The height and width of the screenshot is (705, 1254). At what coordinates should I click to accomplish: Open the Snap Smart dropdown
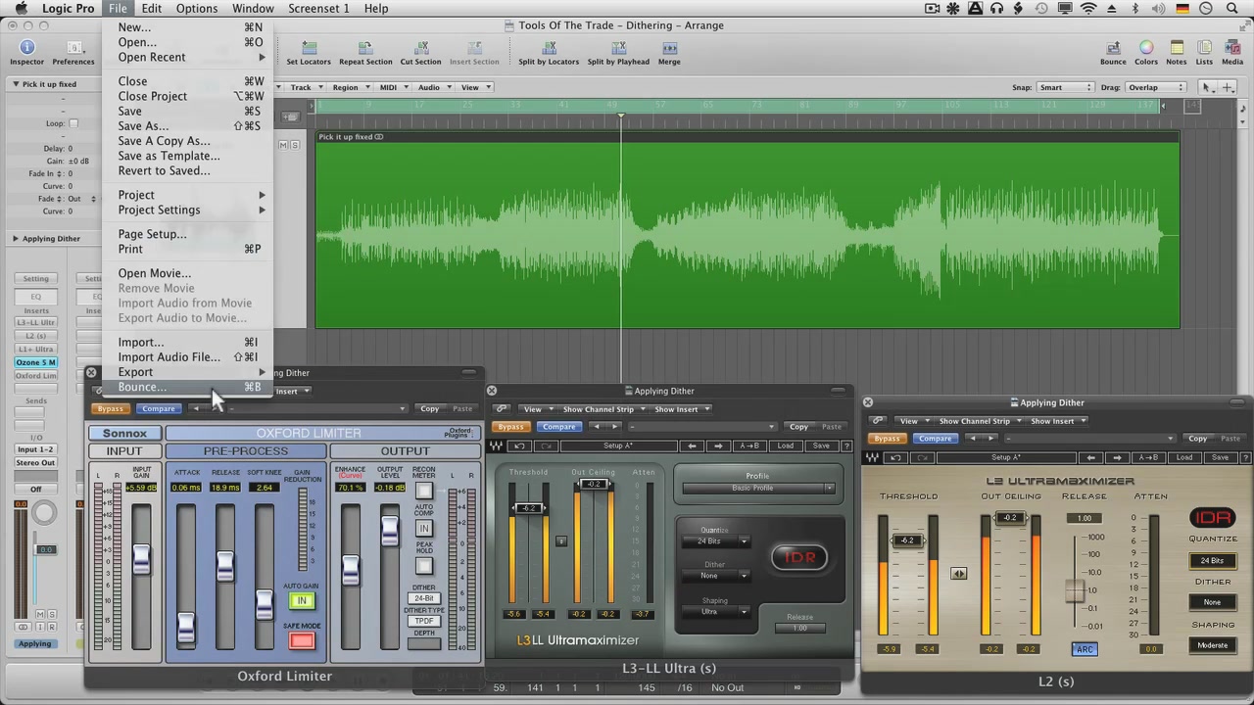click(x=1065, y=87)
